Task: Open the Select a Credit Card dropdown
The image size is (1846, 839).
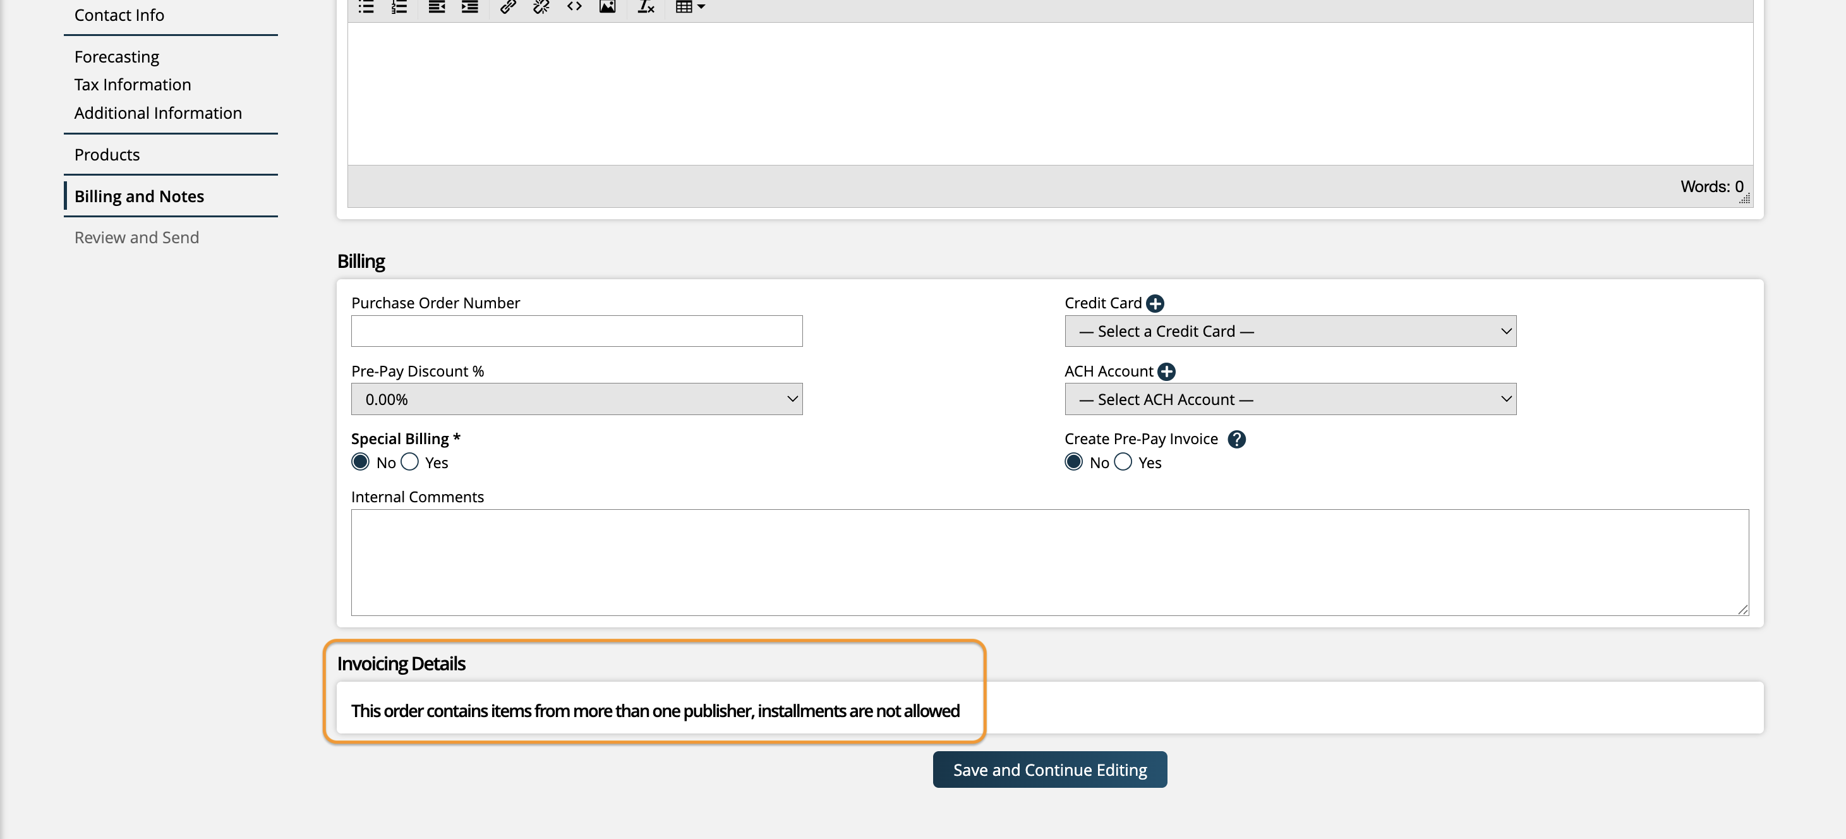Action: tap(1289, 330)
